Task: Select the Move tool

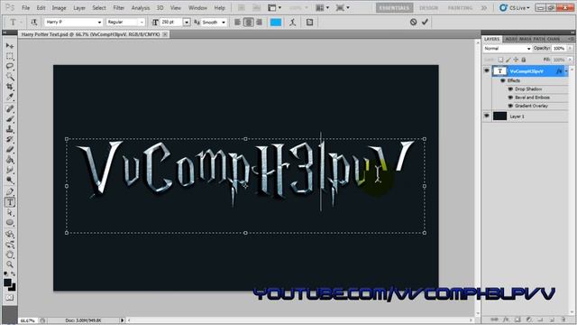Action: pyautogui.click(x=10, y=46)
